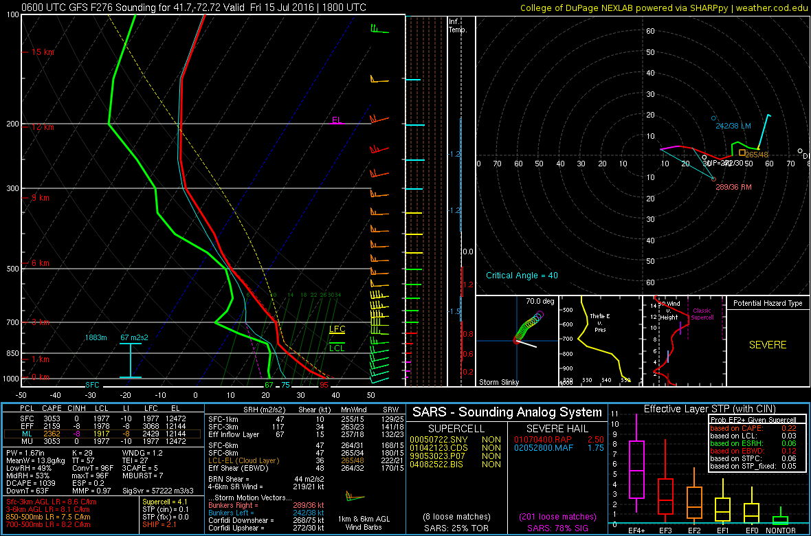Viewport: 811px width, 536px height.
Task: Click the Bunkers Right storm motion line
Action: point(266,505)
